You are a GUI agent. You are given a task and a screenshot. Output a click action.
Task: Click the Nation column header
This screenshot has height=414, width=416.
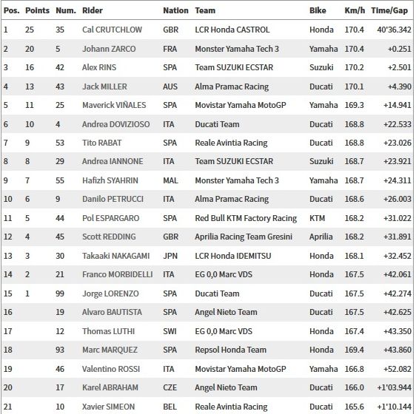175,10
